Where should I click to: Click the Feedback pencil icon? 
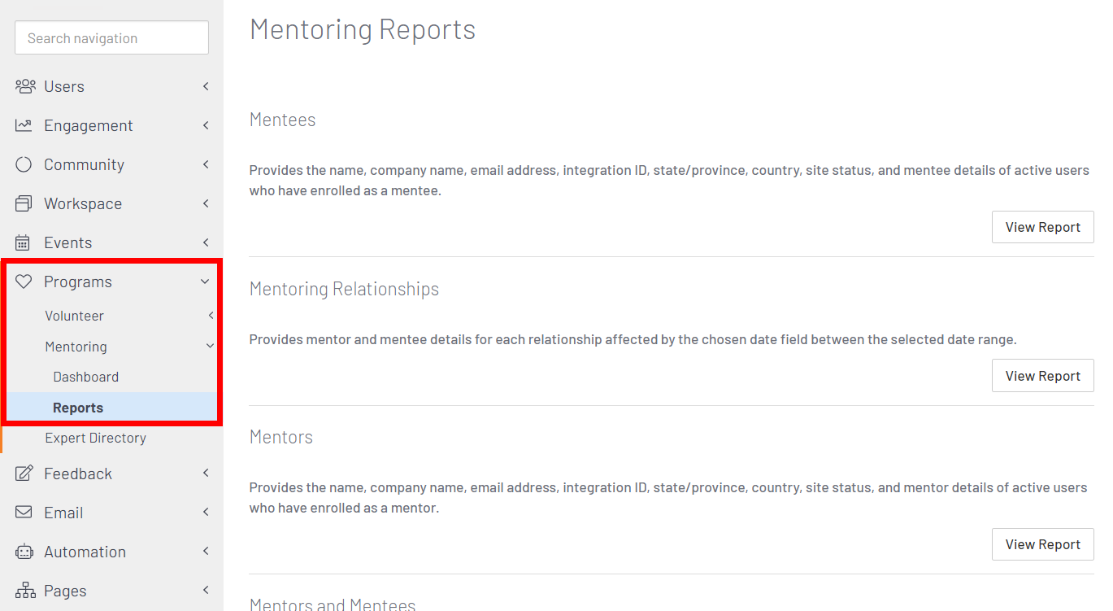coord(24,474)
